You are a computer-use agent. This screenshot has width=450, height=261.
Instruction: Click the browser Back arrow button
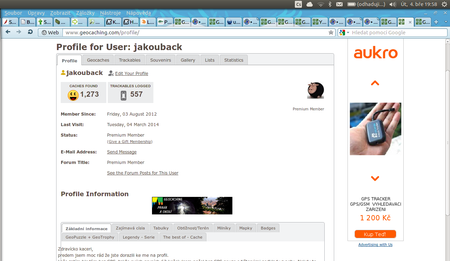coord(8,32)
